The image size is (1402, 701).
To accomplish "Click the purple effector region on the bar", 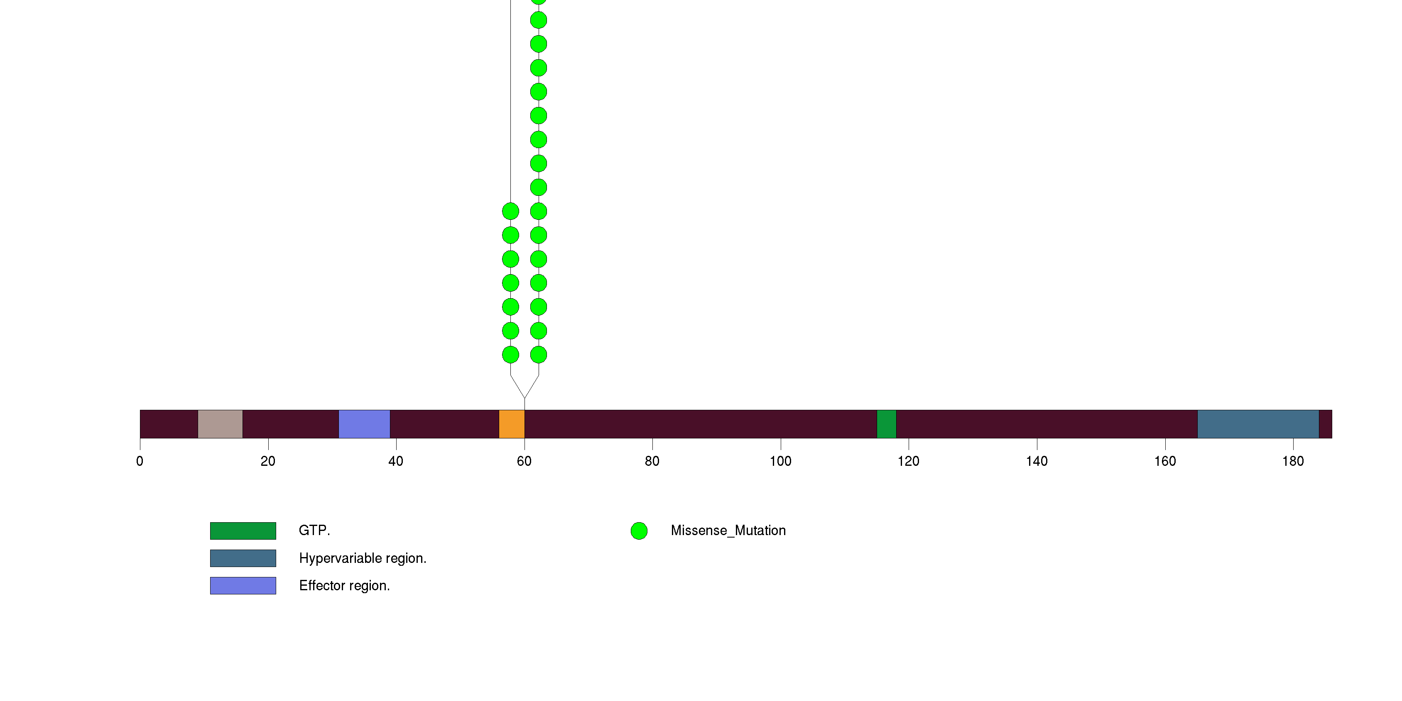I will point(364,424).
